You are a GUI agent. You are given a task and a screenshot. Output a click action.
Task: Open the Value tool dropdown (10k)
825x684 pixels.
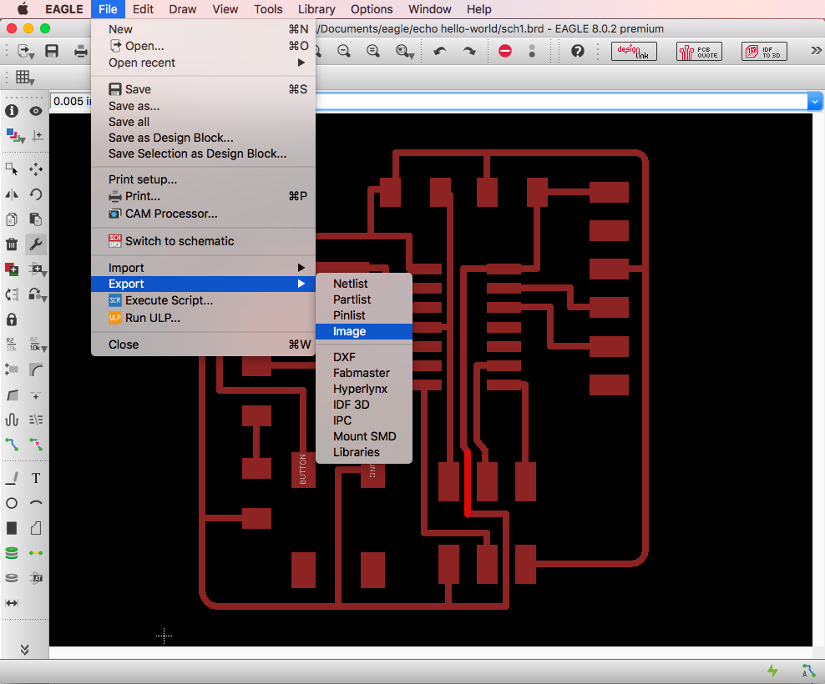tap(38, 345)
